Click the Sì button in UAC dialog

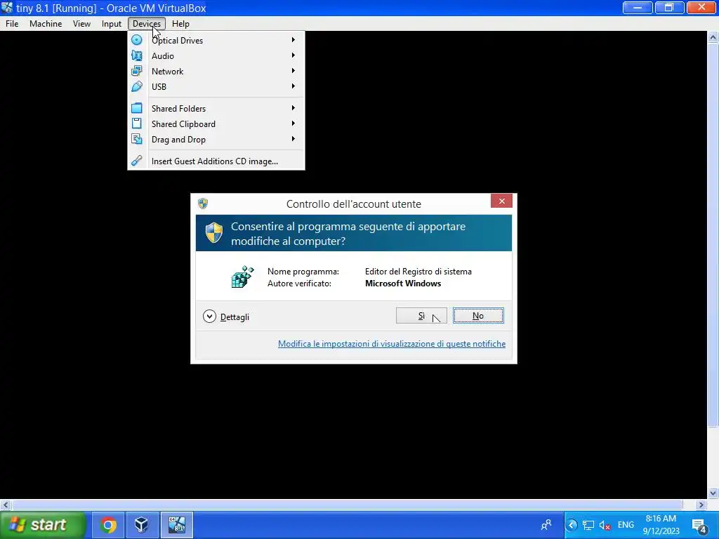(x=421, y=316)
